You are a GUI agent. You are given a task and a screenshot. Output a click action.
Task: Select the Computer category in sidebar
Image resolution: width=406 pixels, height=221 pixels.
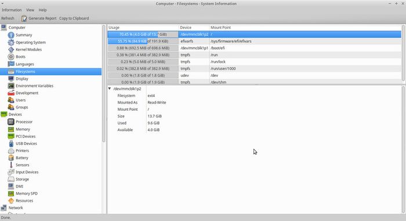[17, 27]
